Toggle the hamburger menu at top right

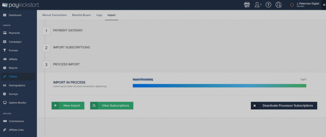pyautogui.click(x=324, y=5)
